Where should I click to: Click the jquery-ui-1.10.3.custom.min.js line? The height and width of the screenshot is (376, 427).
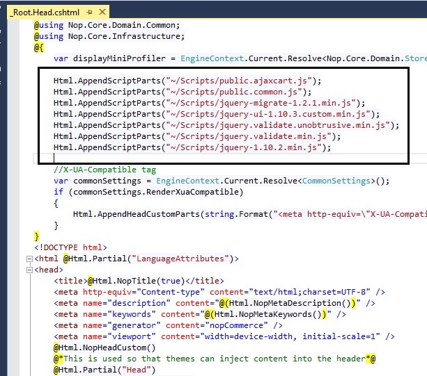(x=217, y=114)
